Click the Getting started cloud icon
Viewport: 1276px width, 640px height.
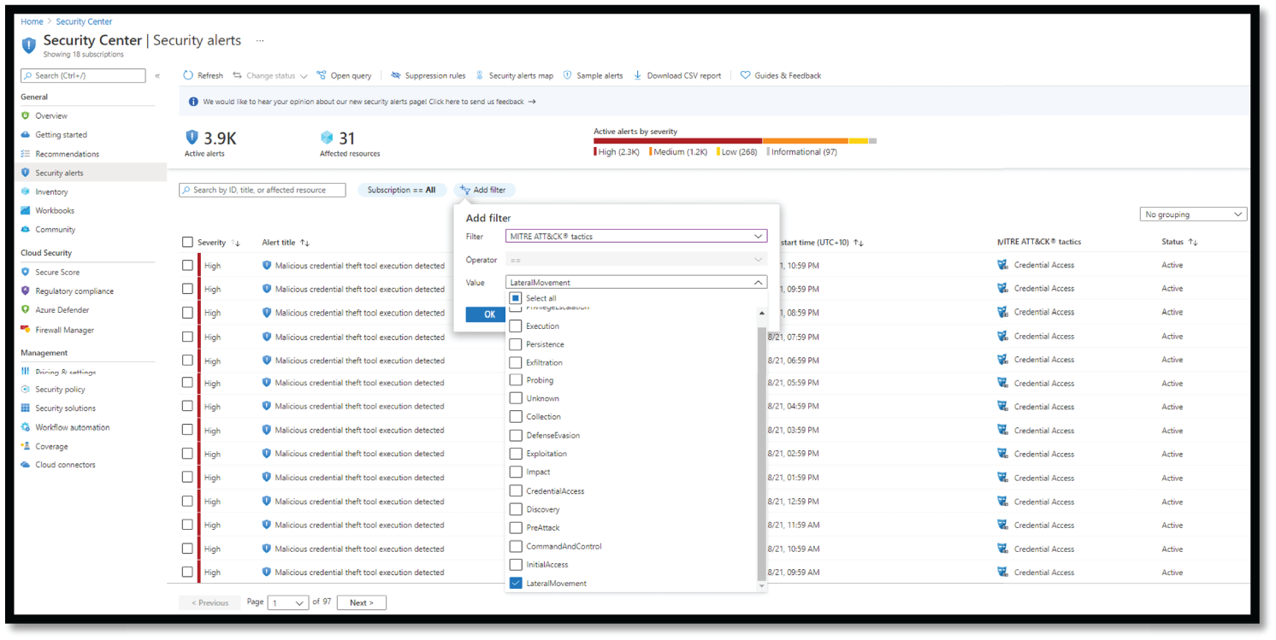coord(26,134)
